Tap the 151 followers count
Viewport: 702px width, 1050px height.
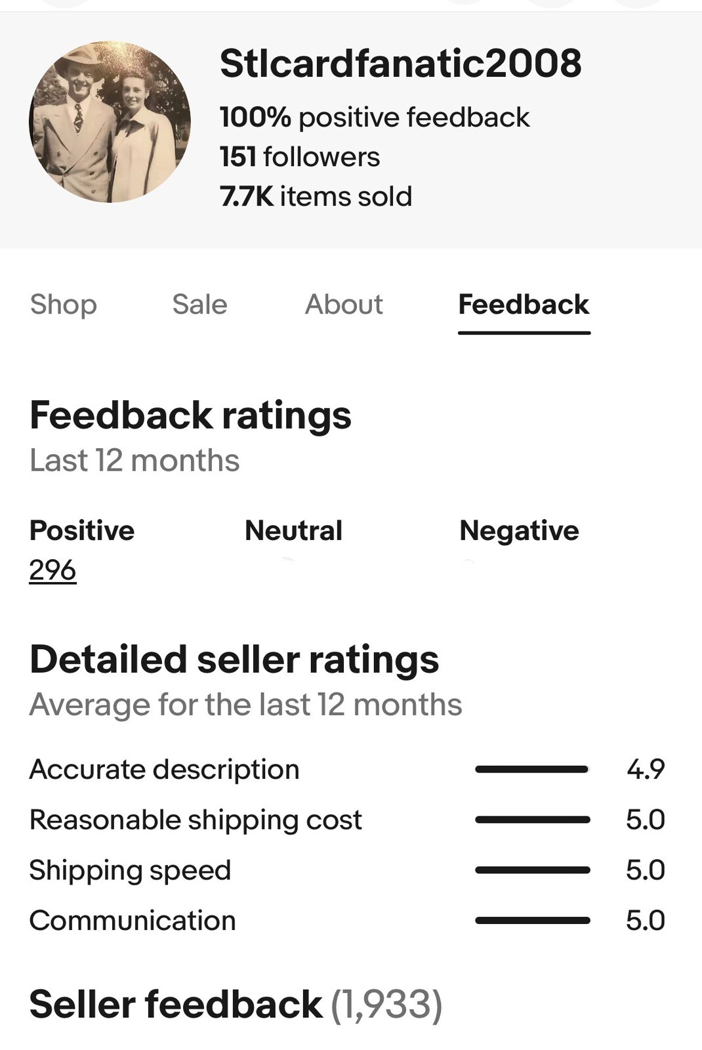[x=300, y=157]
